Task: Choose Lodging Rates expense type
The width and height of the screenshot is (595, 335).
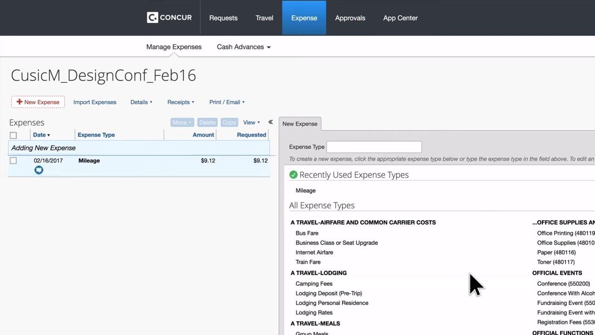Action: (x=314, y=313)
